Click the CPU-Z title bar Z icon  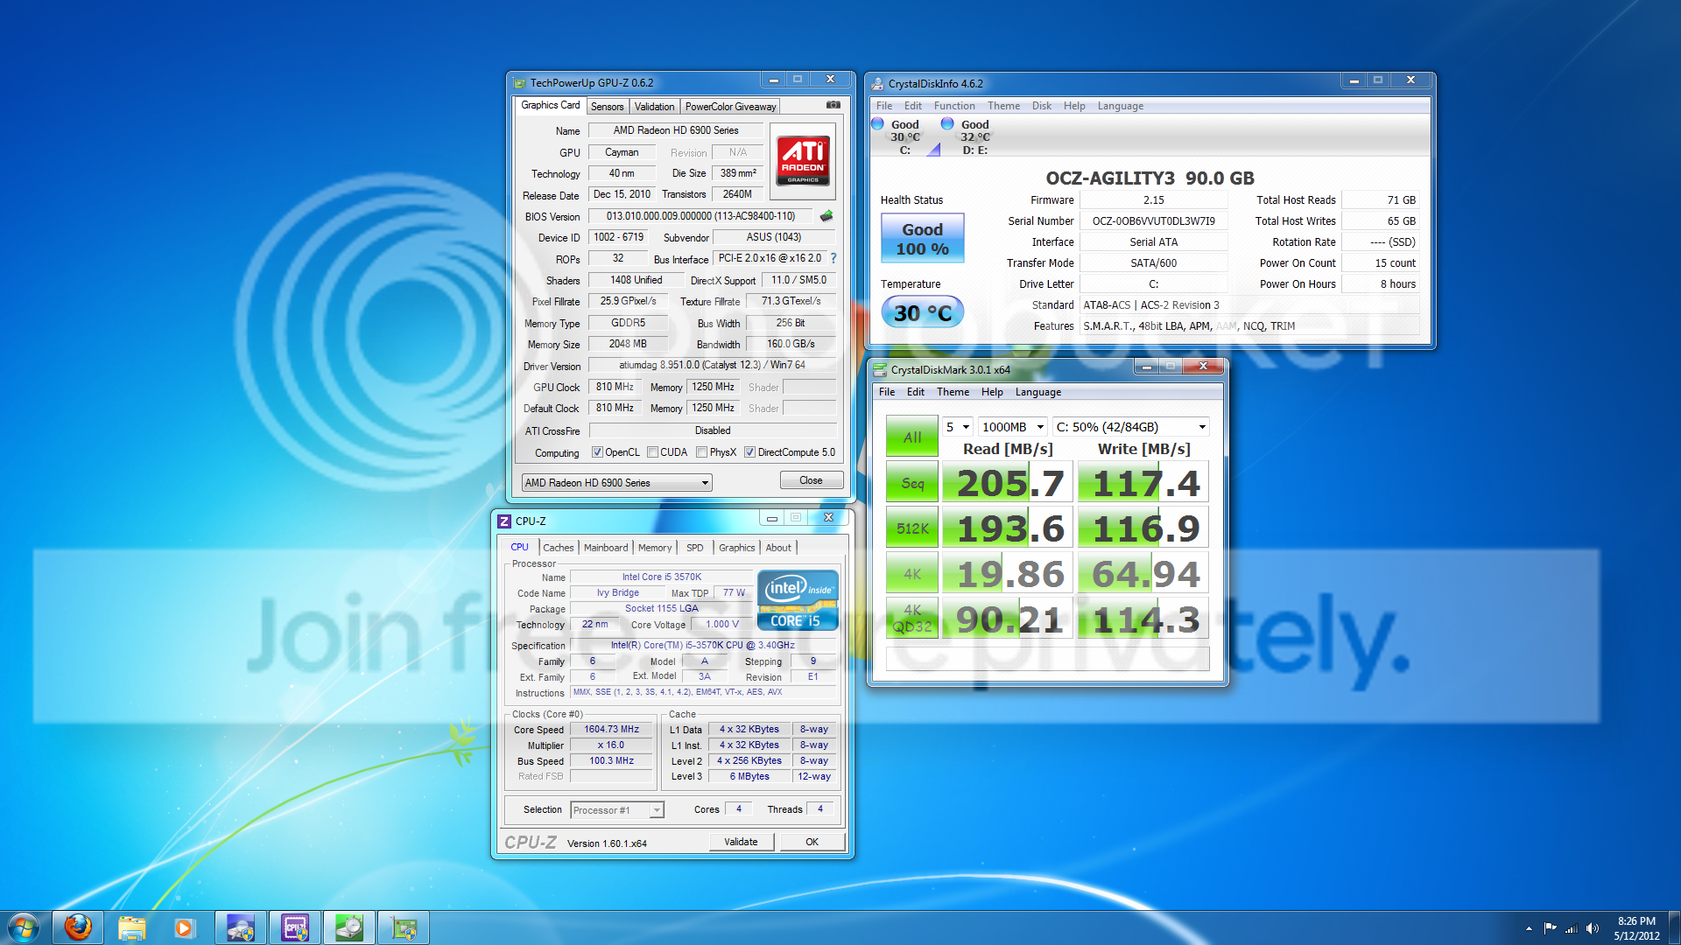504,521
